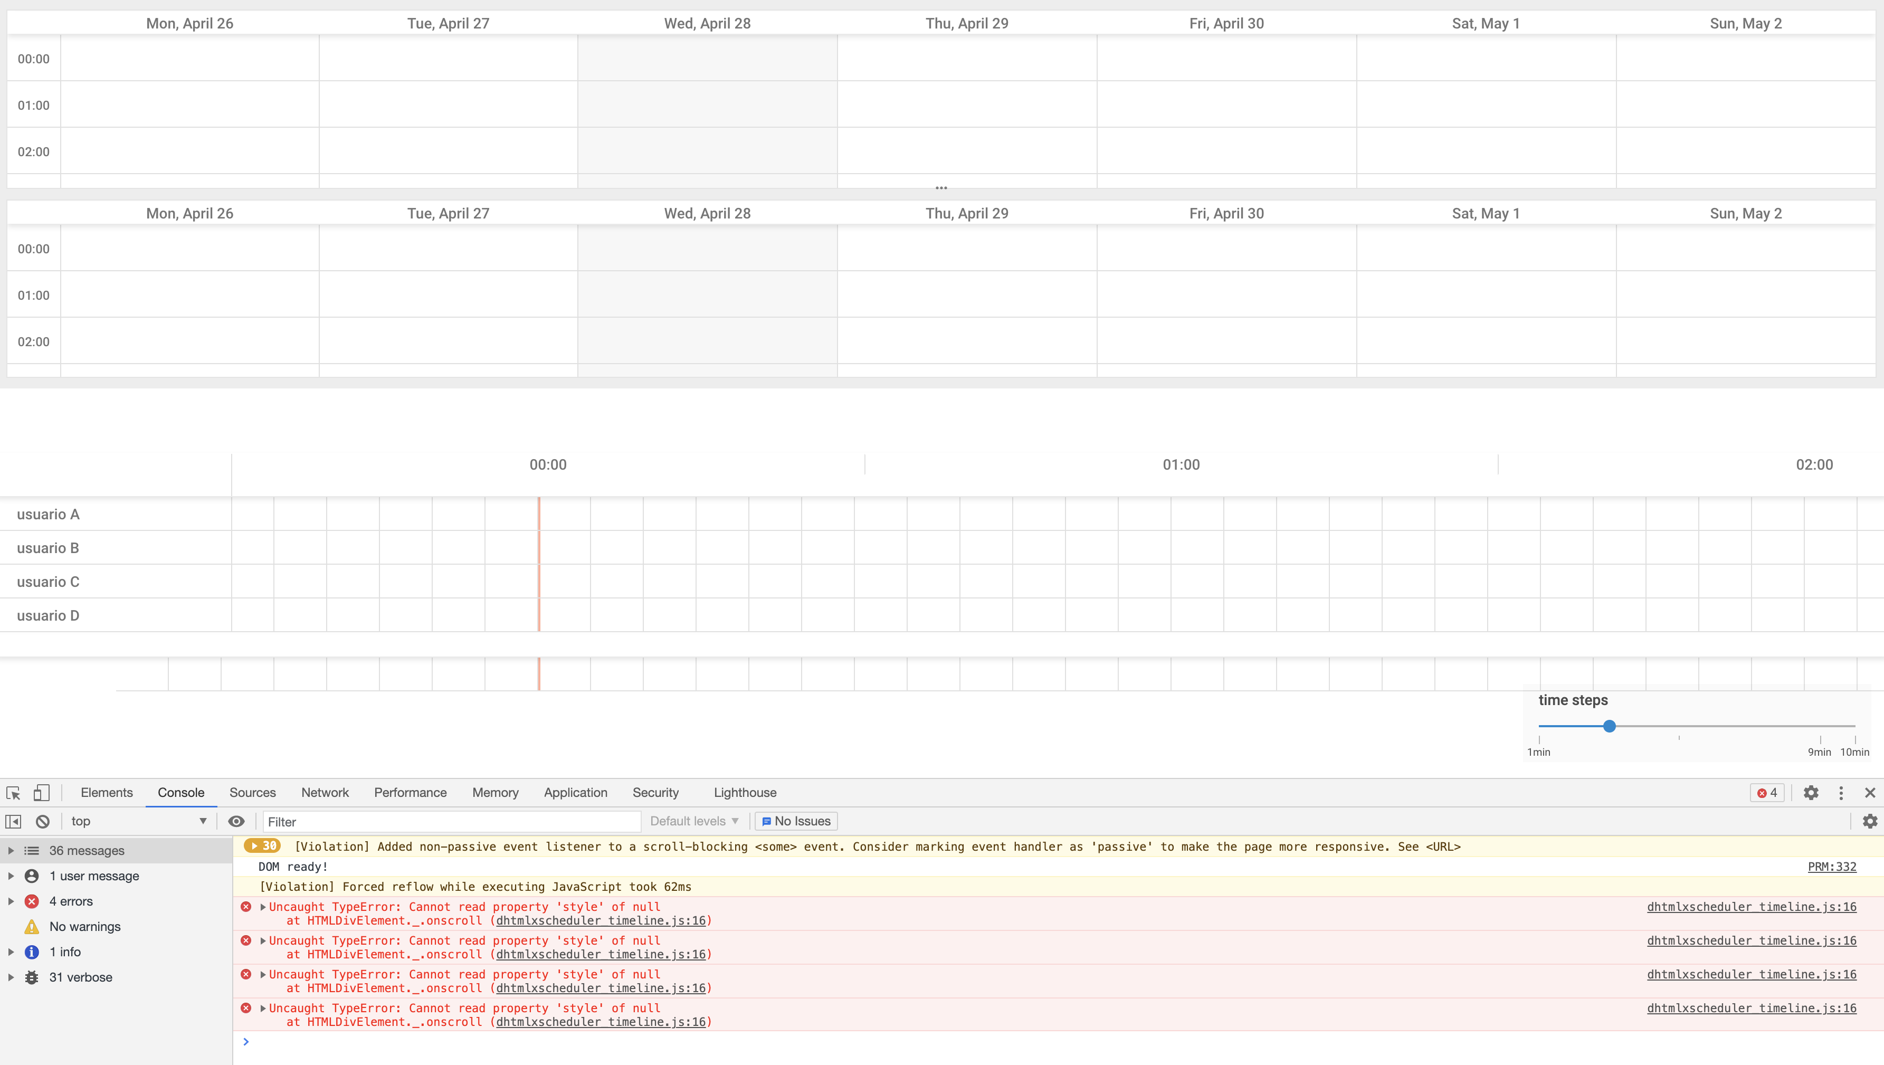The height and width of the screenshot is (1065, 1884).
Task: Open the last error's dhtmlxscheduler_timeline.js:16 right link
Action: 1751,1009
